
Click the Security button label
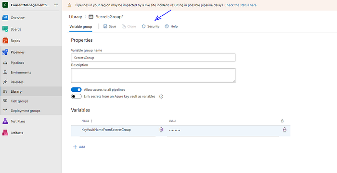point(153,26)
